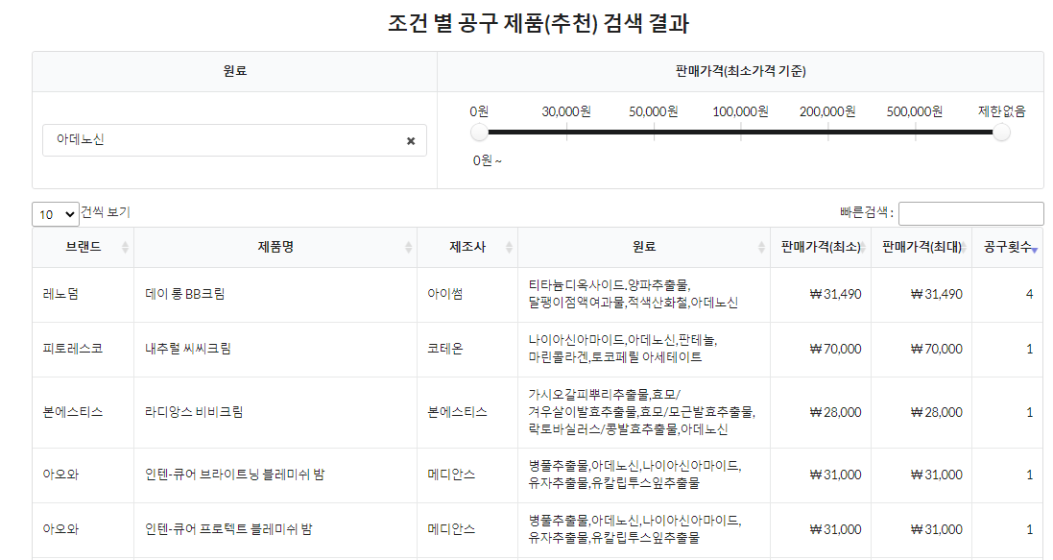Click the 50,000원 price tick label
1053x560 pixels.
click(654, 111)
